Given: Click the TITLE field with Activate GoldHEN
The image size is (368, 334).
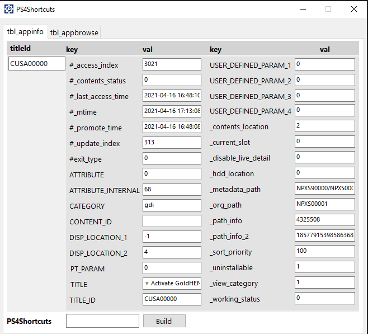Looking at the screenshot, I should coord(172,284).
